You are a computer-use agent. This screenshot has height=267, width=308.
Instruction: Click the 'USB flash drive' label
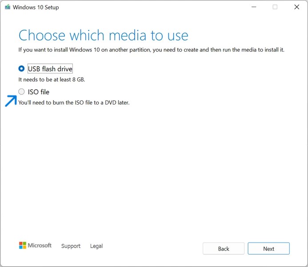point(50,69)
